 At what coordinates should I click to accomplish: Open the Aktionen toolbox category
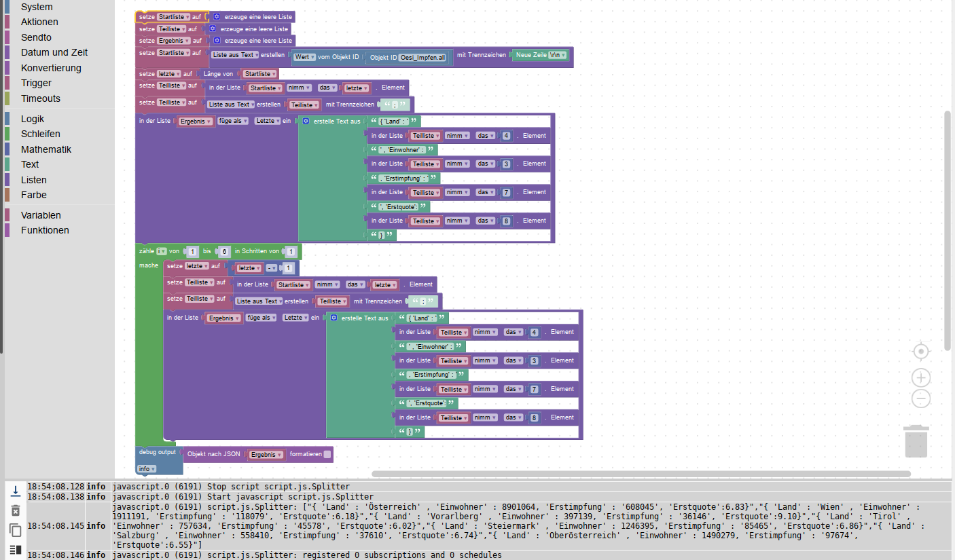click(39, 22)
